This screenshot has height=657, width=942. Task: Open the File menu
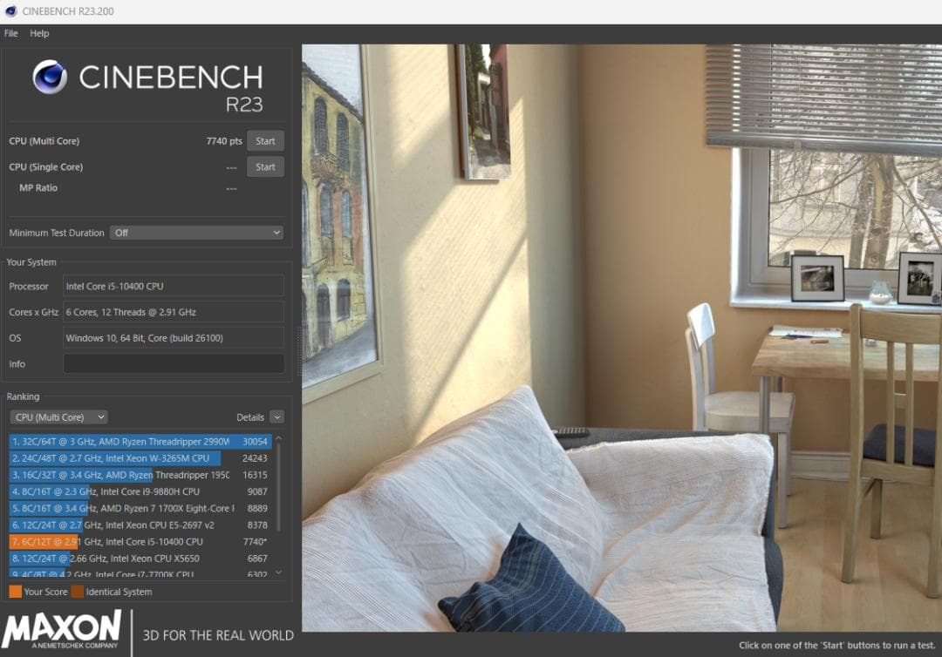pyautogui.click(x=10, y=34)
